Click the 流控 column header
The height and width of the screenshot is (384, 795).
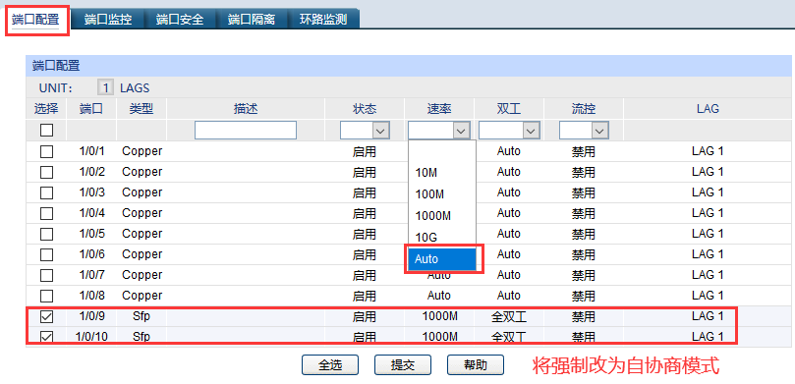pos(584,108)
